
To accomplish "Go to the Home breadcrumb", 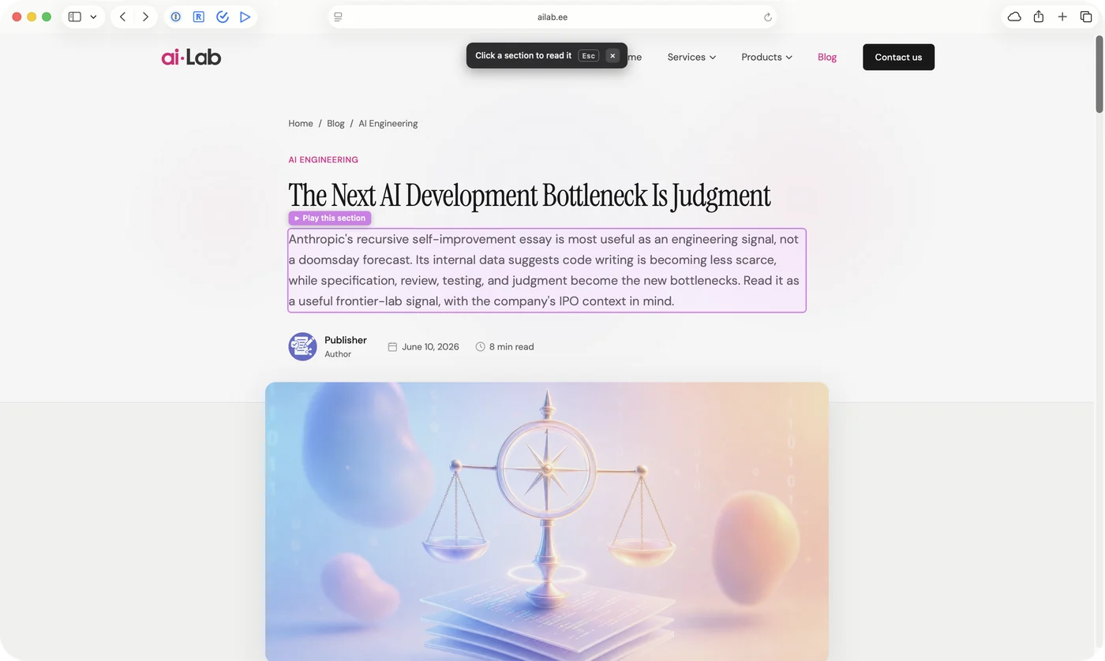I will 301,123.
